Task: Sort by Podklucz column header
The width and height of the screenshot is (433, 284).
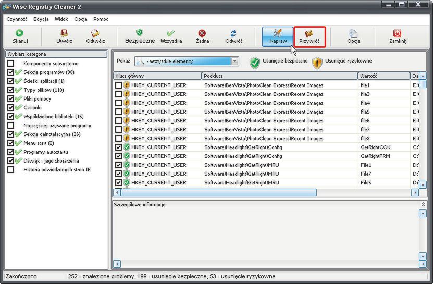Action: click(x=280, y=76)
